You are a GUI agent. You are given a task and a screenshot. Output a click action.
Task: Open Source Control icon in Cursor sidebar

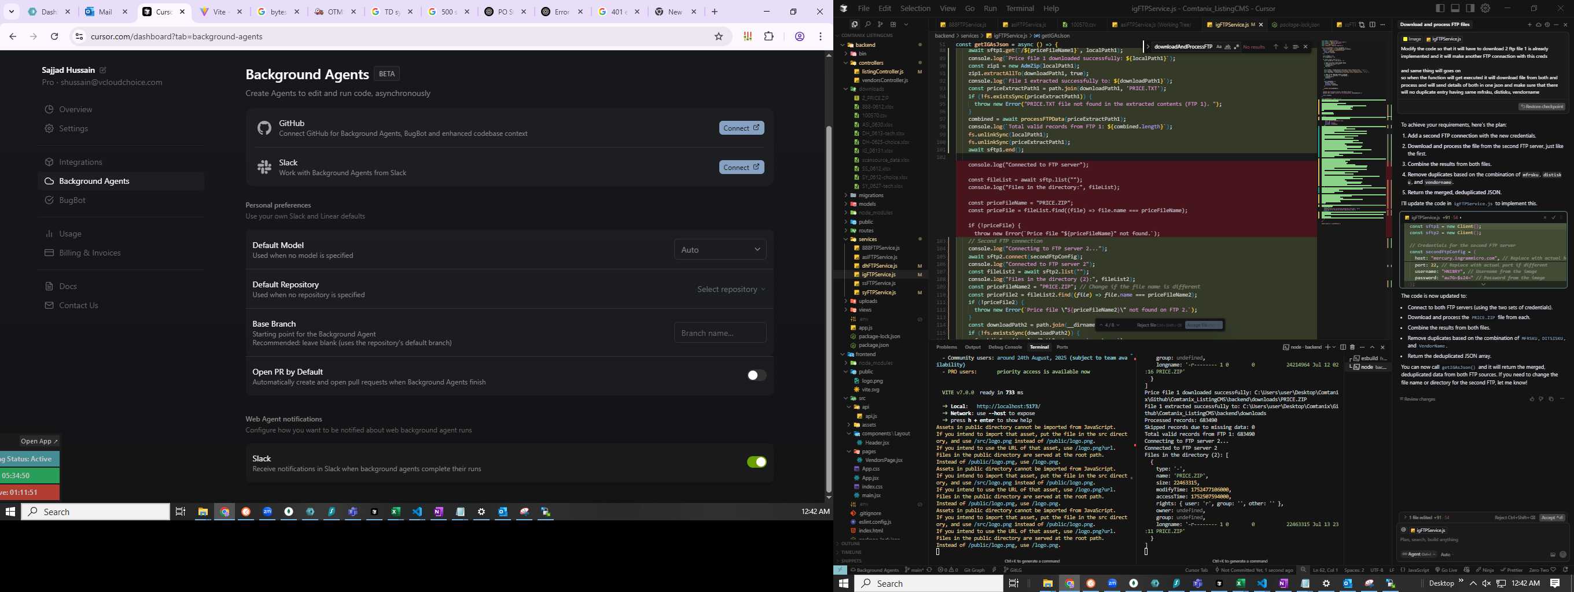(880, 24)
